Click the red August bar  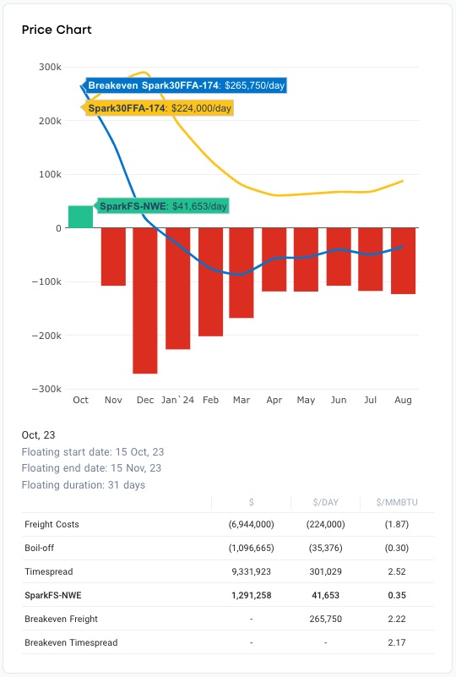click(404, 261)
